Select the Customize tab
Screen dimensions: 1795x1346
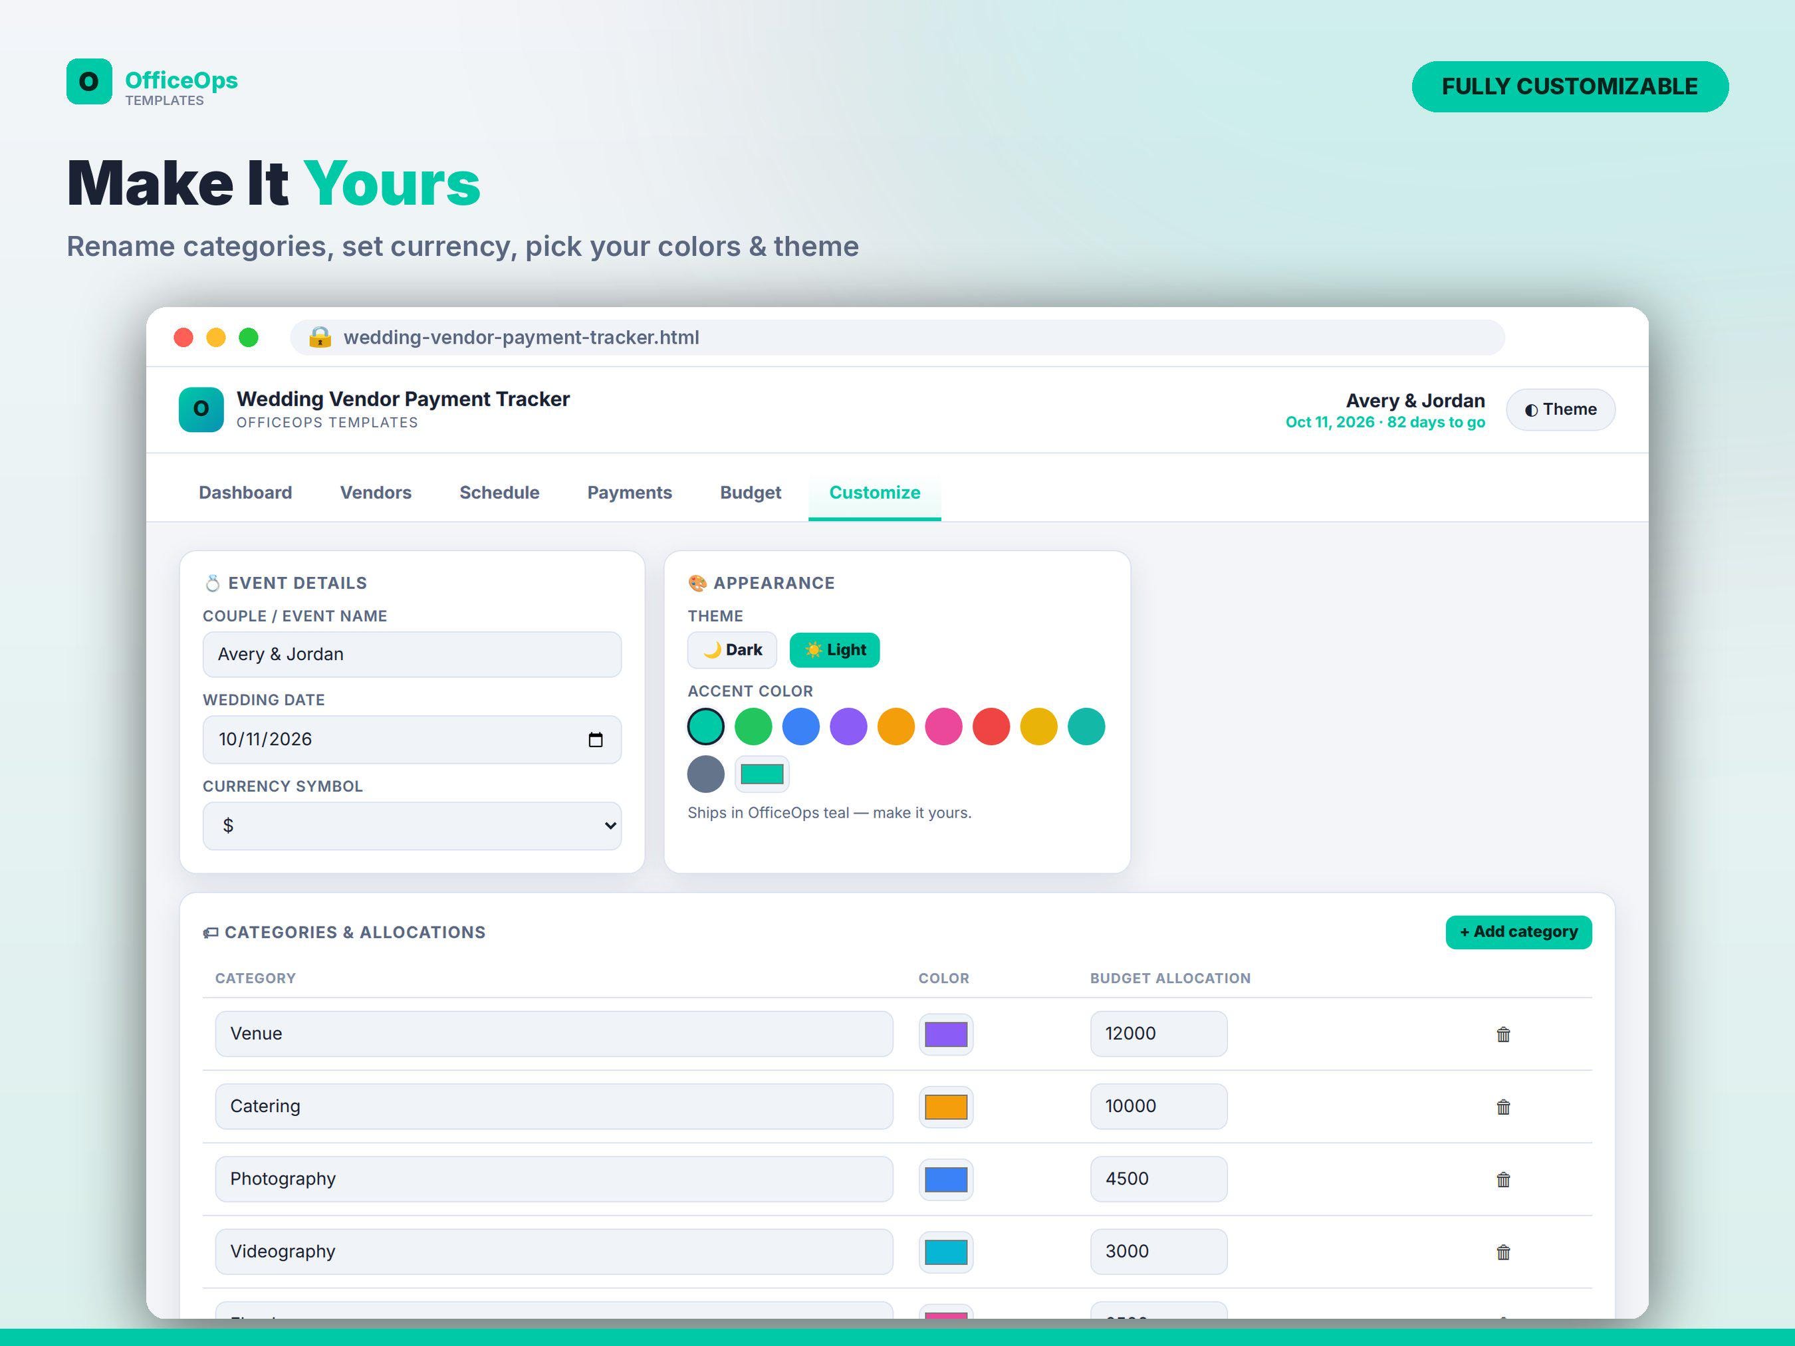[x=875, y=493]
